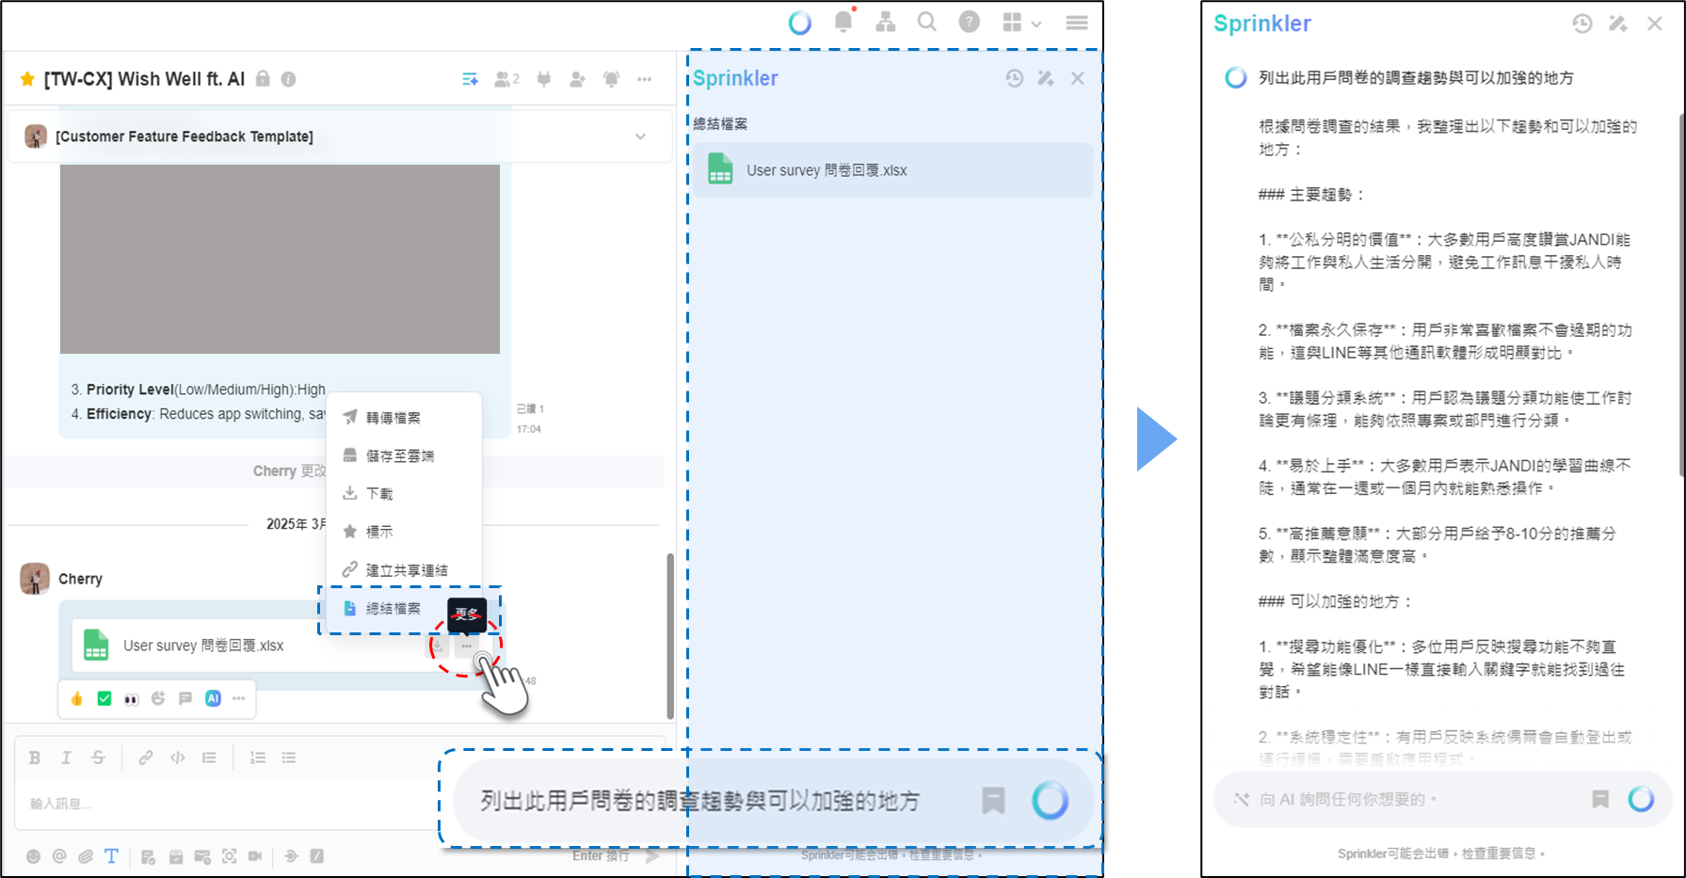Open the more button on the xlsx file card
1686x878 pixels.
point(467,647)
